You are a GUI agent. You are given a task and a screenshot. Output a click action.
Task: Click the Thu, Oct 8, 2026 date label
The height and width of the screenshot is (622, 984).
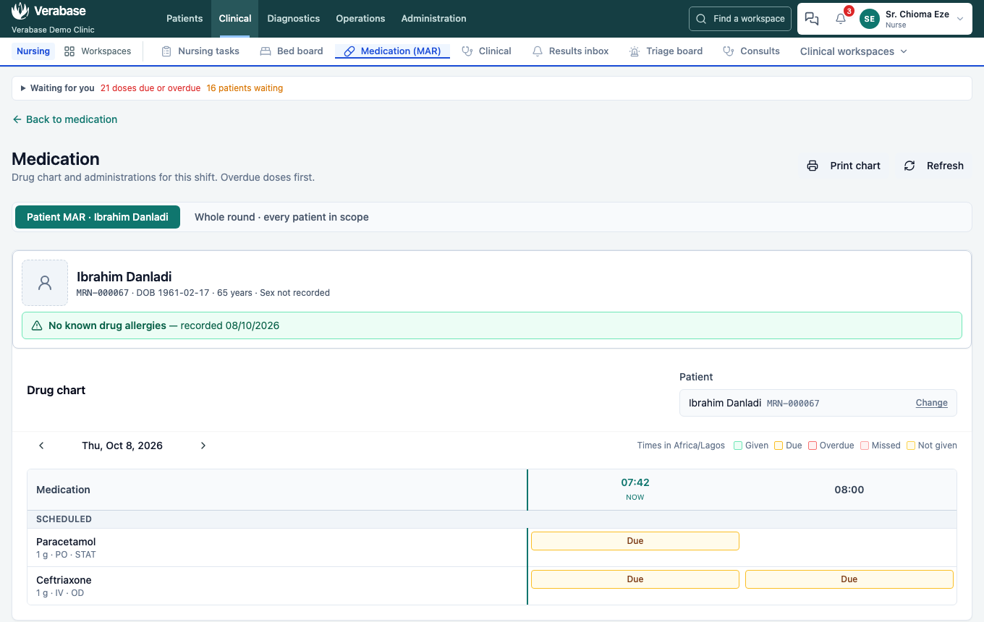tap(122, 446)
